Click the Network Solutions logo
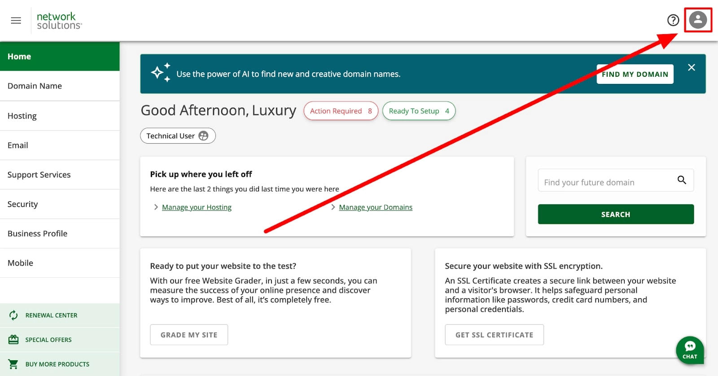 [x=59, y=21]
